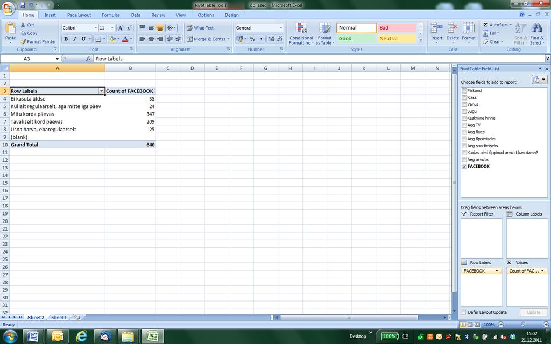Uncheck the FACEBOOK field checkbox
The image size is (551, 344).
pyautogui.click(x=464, y=167)
